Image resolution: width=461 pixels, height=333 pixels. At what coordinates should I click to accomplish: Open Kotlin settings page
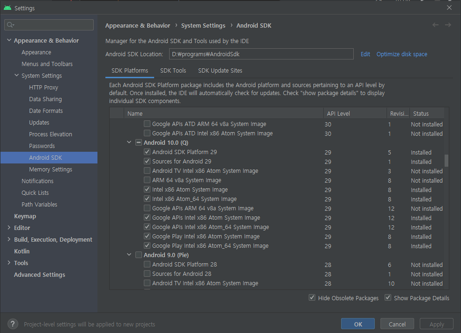(22, 252)
